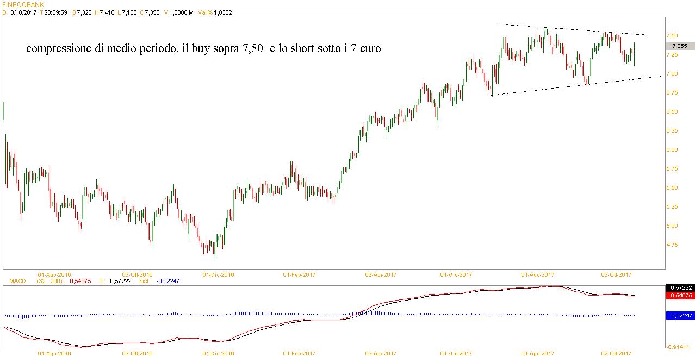Click the open price 7,325
The image size is (695, 363).
pyautogui.click(x=85, y=12)
